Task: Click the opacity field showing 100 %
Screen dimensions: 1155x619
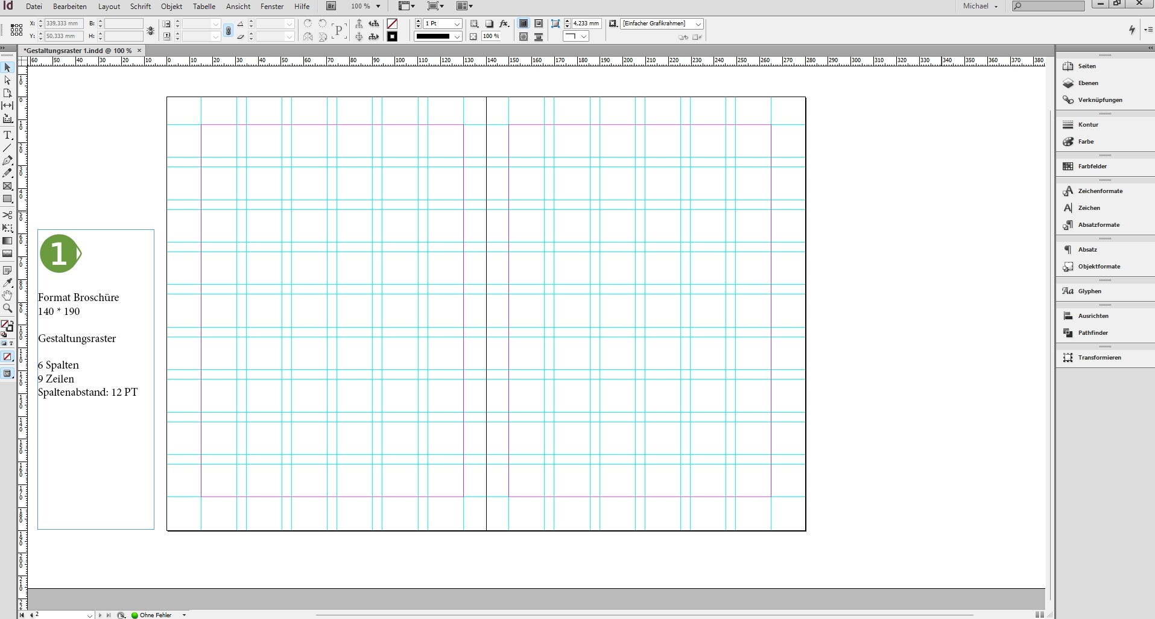Action: point(491,37)
